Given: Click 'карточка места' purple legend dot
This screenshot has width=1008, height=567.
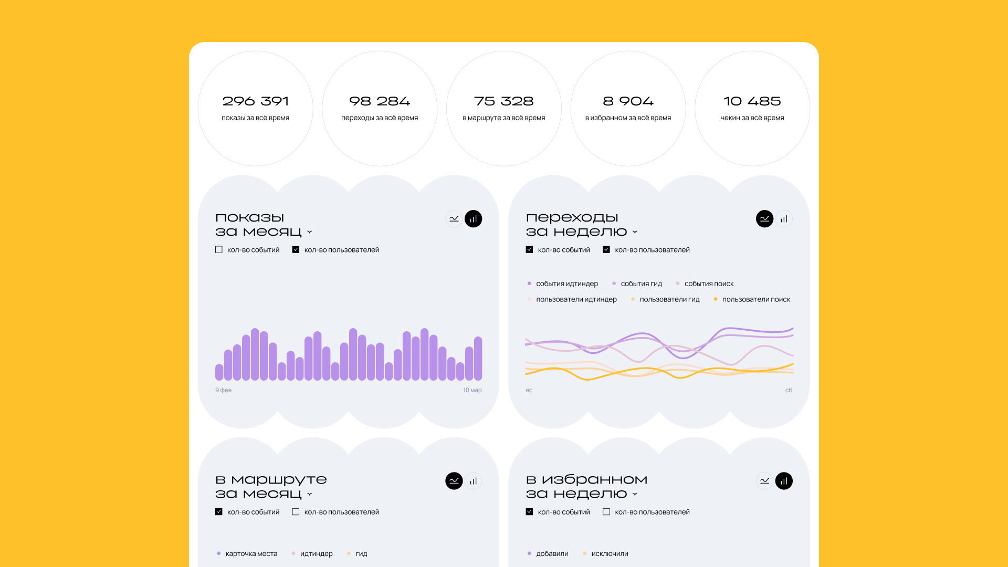Looking at the screenshot, I should pyautogui.click(x=219, y=553).
